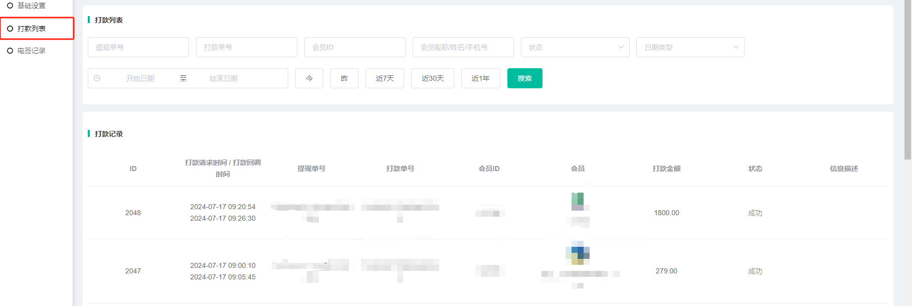Filter records with 近30天 button
This screenshot has height=306, width=912.
(433, 78)
